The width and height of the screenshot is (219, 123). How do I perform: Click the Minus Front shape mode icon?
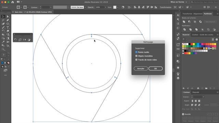coord(189,22)
